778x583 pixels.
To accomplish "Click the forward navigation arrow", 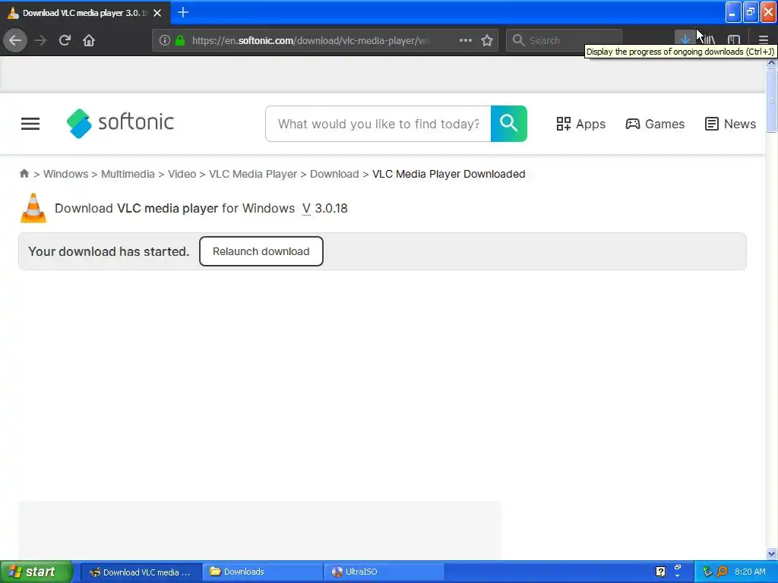I will [40, 40].
